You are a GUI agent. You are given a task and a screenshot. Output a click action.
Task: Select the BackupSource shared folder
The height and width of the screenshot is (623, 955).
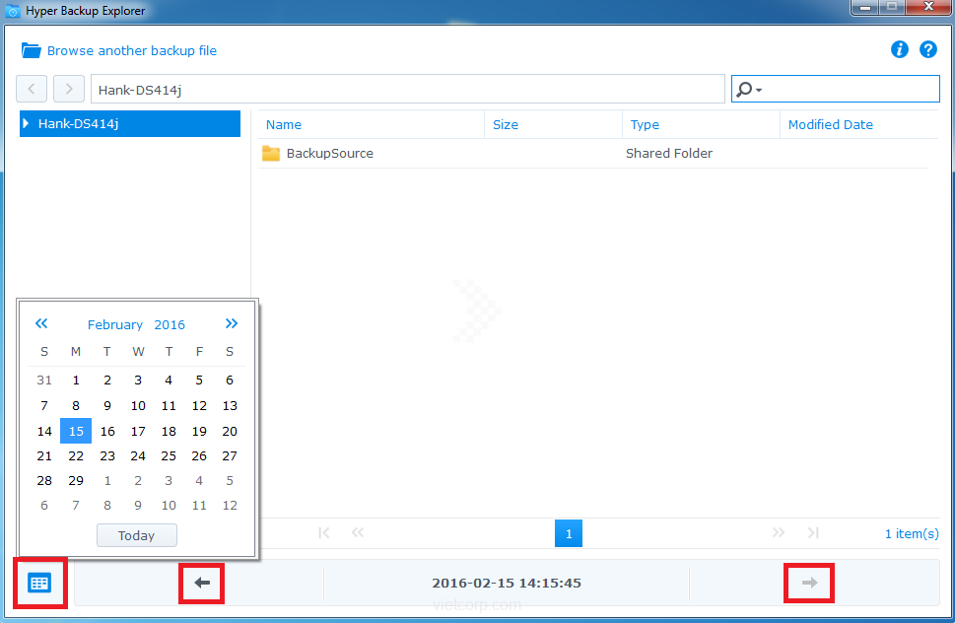329,153
